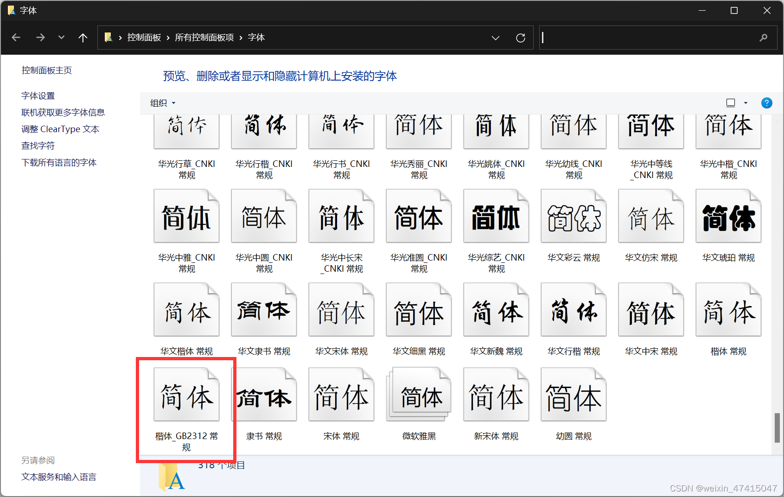Select 华文行楷 常规 font icon
This screenshot has width=784, height=497.
574,310
